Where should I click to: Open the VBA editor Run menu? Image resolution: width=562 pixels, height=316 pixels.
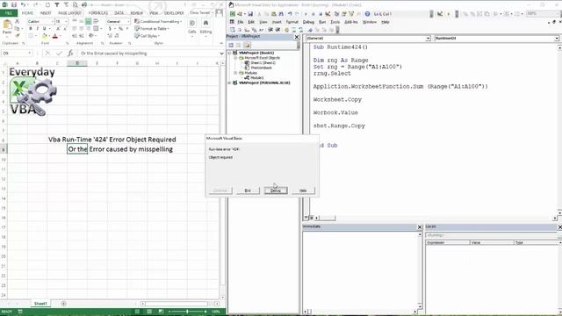pyautogui.click(x=322, y=22)
